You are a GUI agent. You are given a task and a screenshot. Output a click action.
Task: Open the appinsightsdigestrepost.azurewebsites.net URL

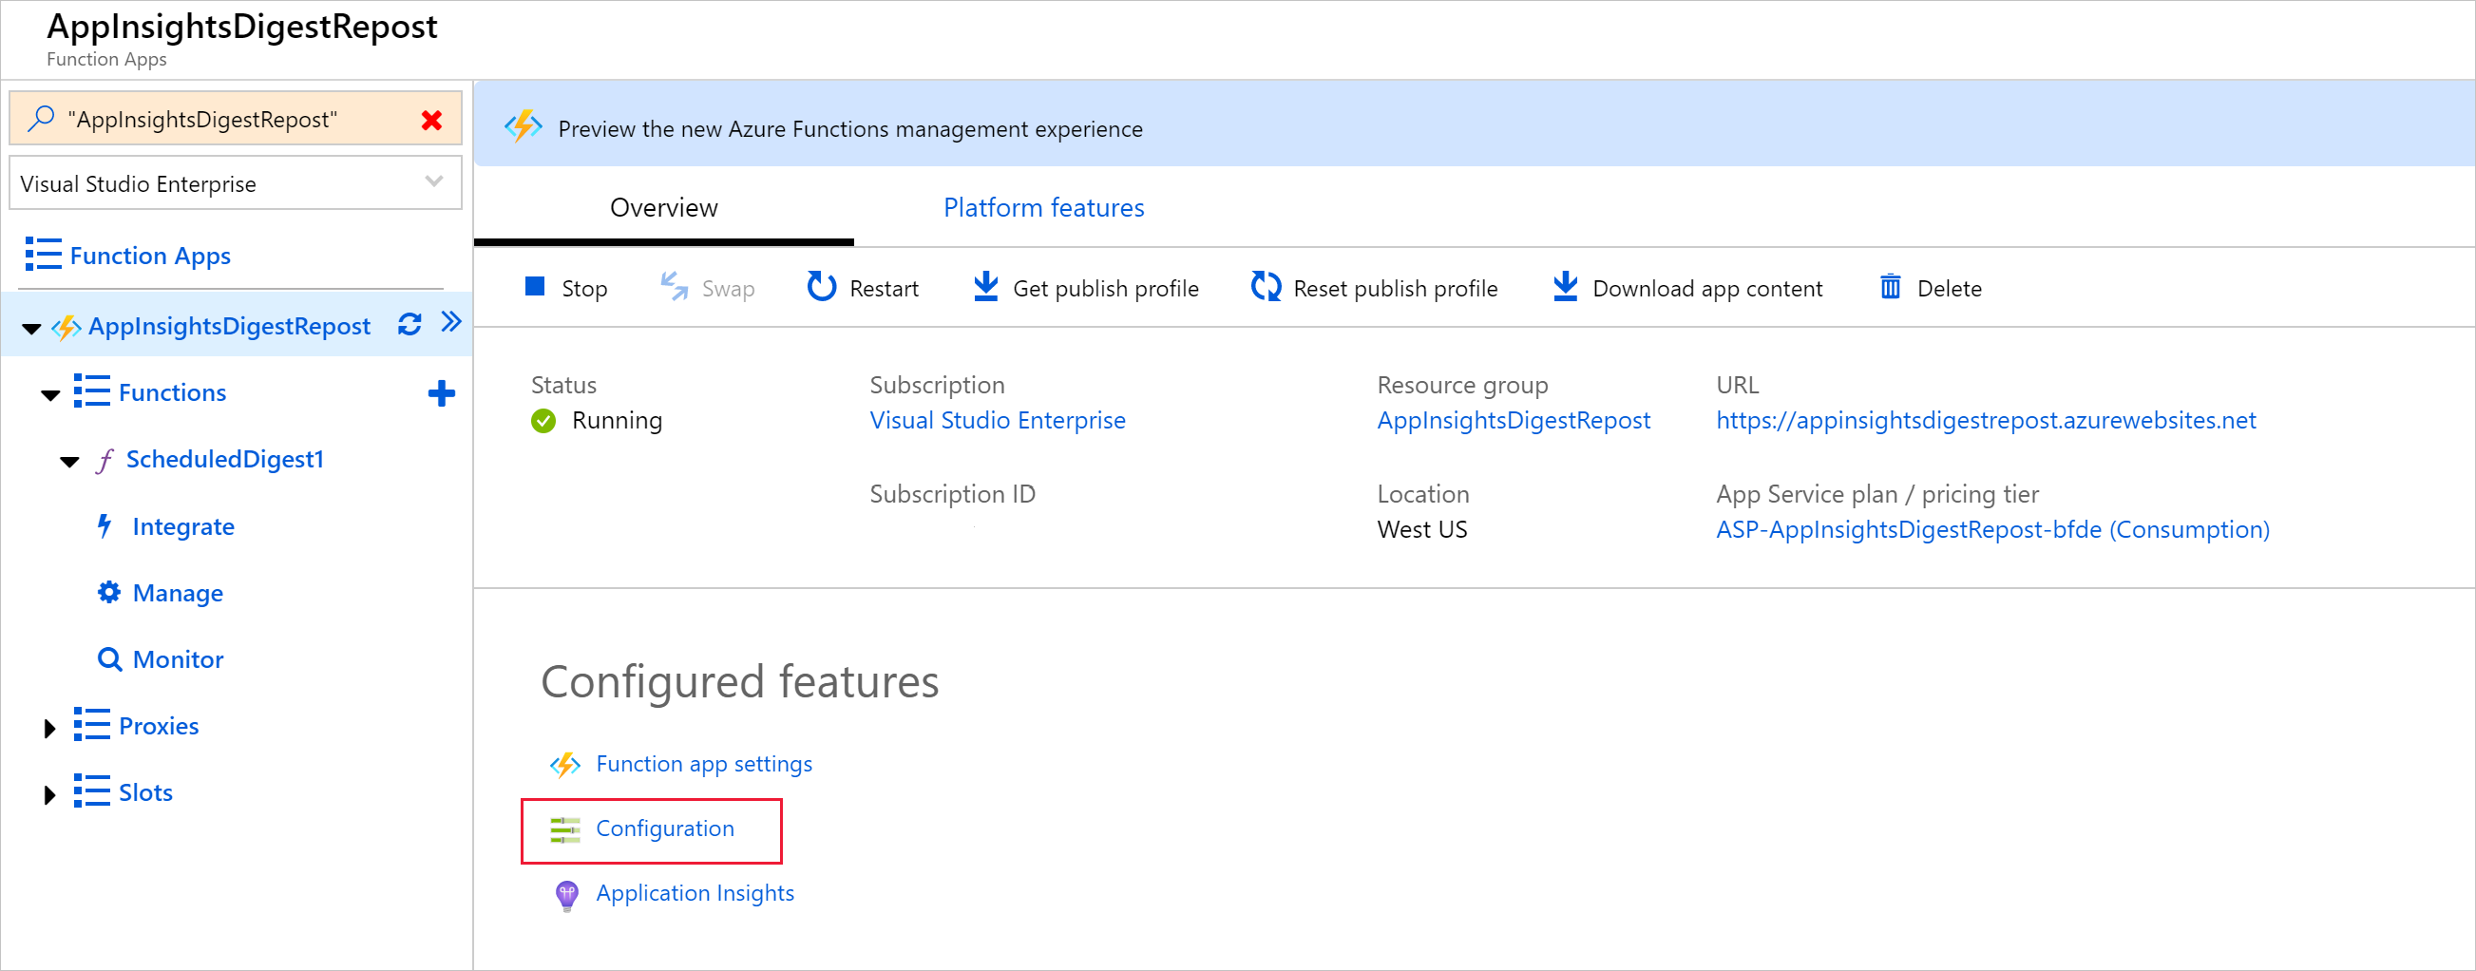click(1986, 420)
